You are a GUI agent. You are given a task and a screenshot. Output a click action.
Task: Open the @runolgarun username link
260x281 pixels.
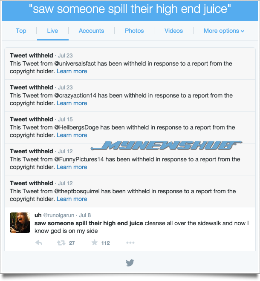point(59,215)
